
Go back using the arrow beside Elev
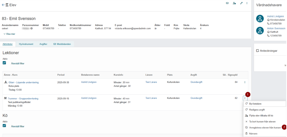(3, 5)
